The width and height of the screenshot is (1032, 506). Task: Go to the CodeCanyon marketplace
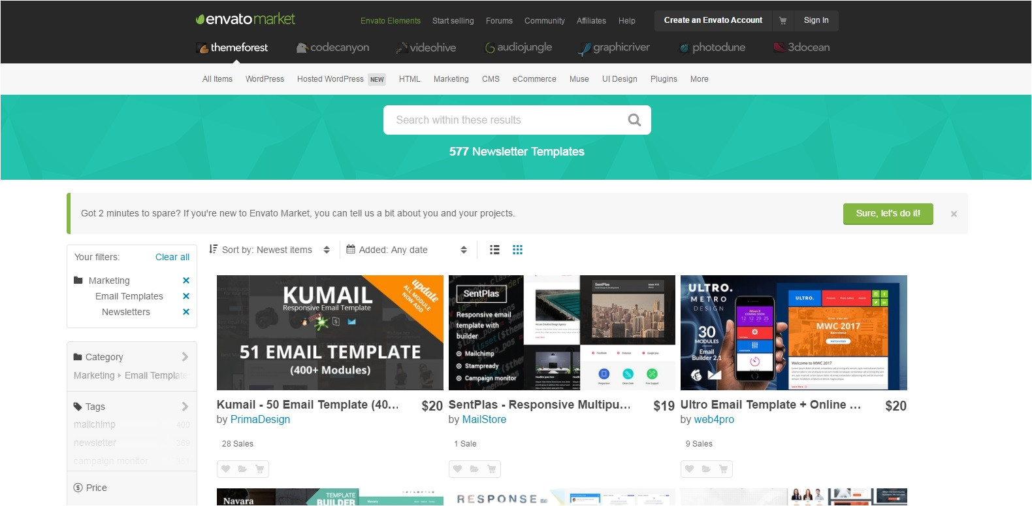[x=332, y=48]
